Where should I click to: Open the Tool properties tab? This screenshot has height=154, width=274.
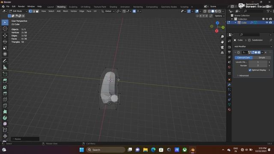[x=229, y=41]
